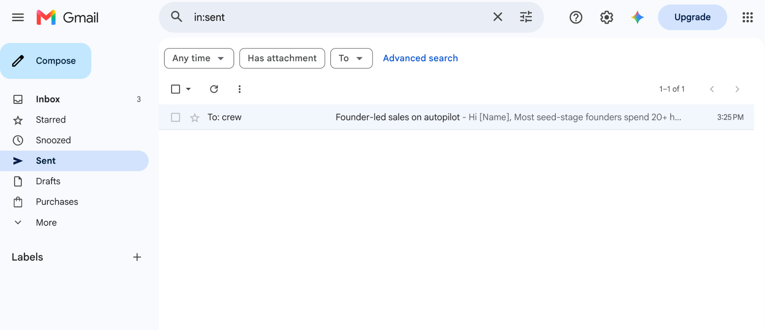
Task: Check the select-all checkbox
Action: [x=176, y=89]
